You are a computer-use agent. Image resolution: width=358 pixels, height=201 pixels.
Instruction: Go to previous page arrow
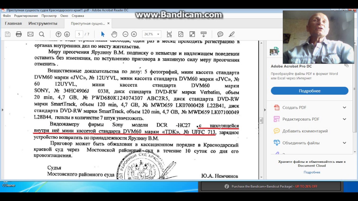58,34
